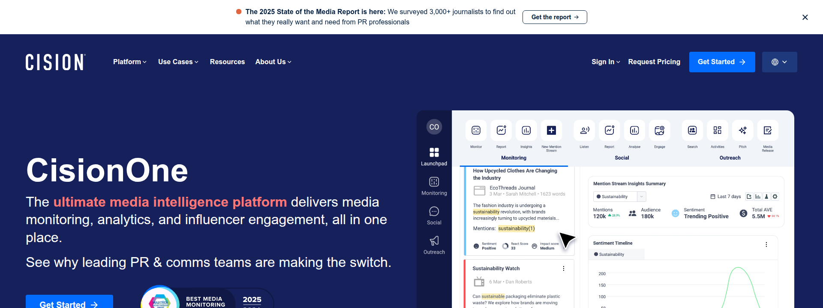Click Outreach megaphone in the sidebar
Screen dimensions: 823x308
pyautogui.click(x=434, y=245)
